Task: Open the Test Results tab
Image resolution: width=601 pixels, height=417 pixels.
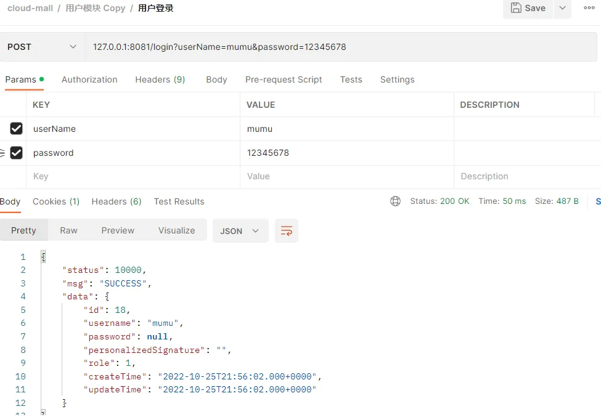Action: [x=179, y=201]
